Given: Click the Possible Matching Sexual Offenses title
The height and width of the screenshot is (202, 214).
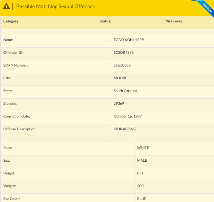Looking at the screenshot, I should [55, 7].
